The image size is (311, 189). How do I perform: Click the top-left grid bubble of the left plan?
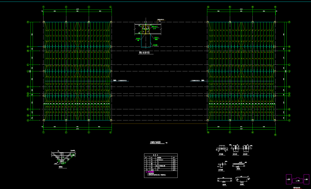[x=44, y=6]
